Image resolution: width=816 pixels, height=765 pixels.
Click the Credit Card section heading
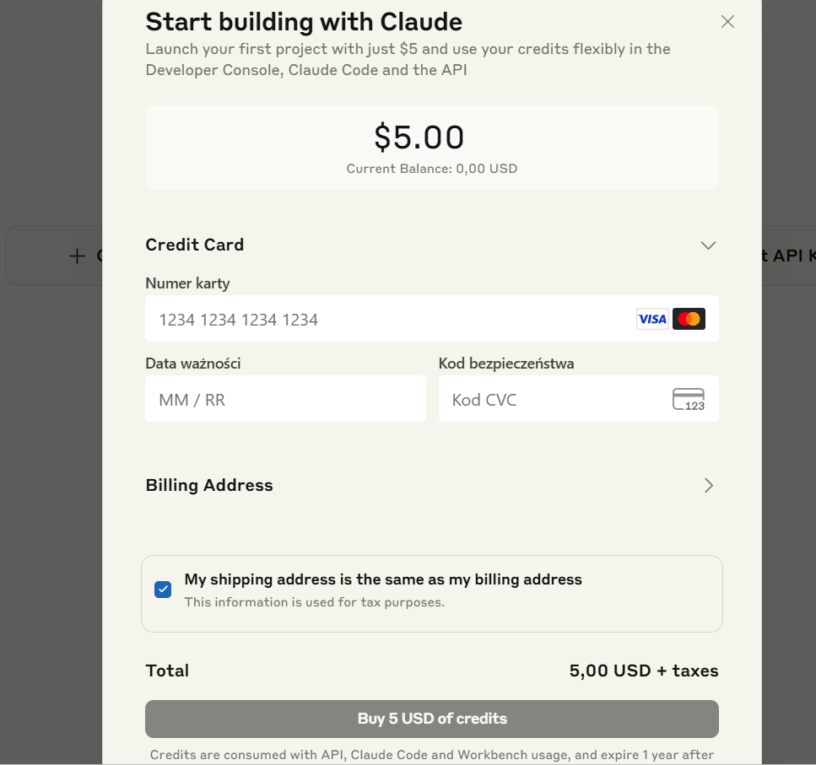point(195,245)
